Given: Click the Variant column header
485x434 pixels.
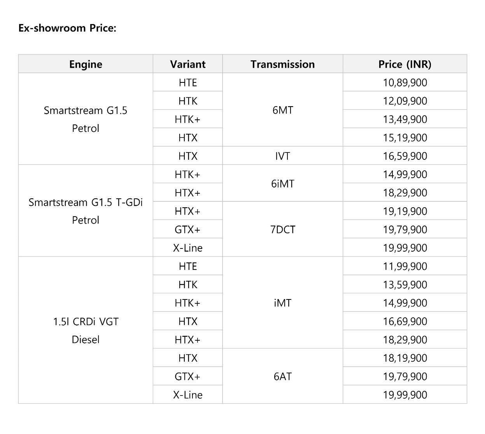Looking at the screenshot, I should 188,64.
